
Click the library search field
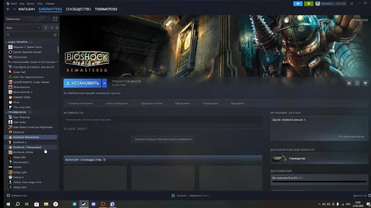click(29, 35)
